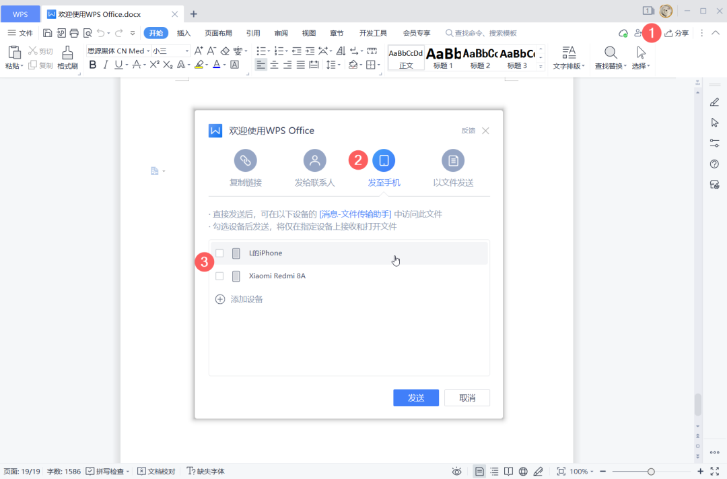727x479 pixels.
Task: Apply superscript formatting
Action: (154, 65)
